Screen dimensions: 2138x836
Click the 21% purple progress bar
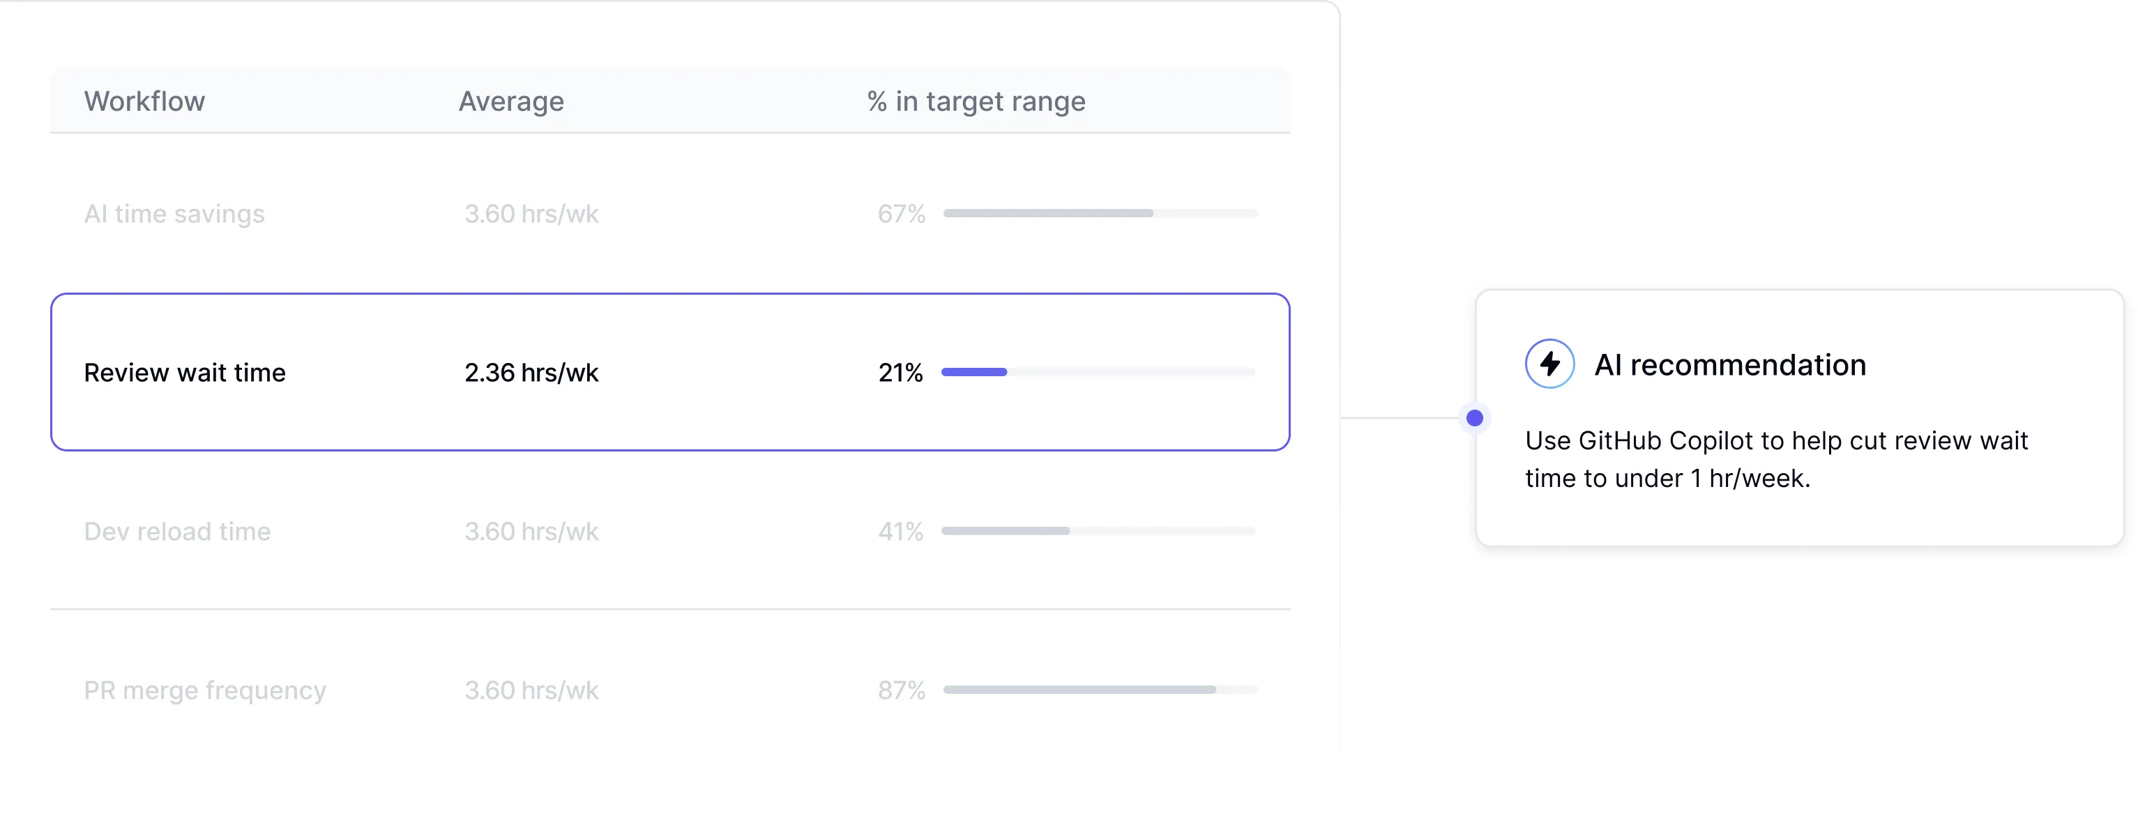pos(973,373)
